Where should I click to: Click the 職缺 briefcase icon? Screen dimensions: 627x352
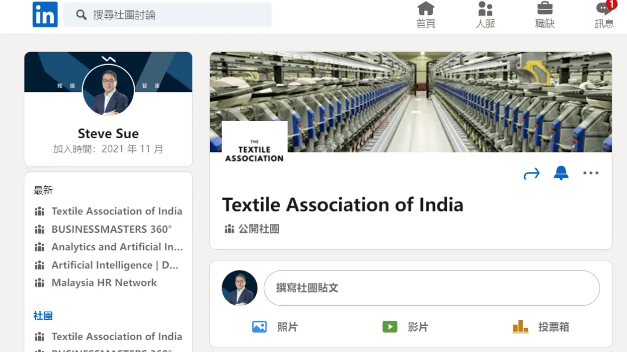coord(545,8)
